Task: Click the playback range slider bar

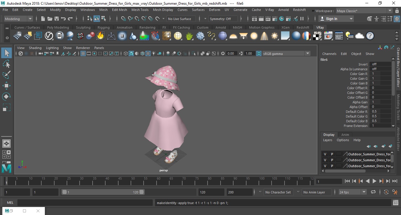Action: pos(103,192)
